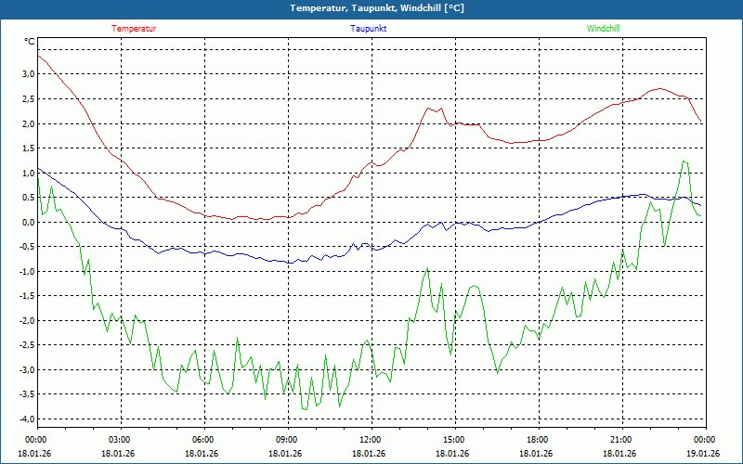743x464 pixels.
Task: Click the 15:00 time axis label
Action: tap(453, 440)
